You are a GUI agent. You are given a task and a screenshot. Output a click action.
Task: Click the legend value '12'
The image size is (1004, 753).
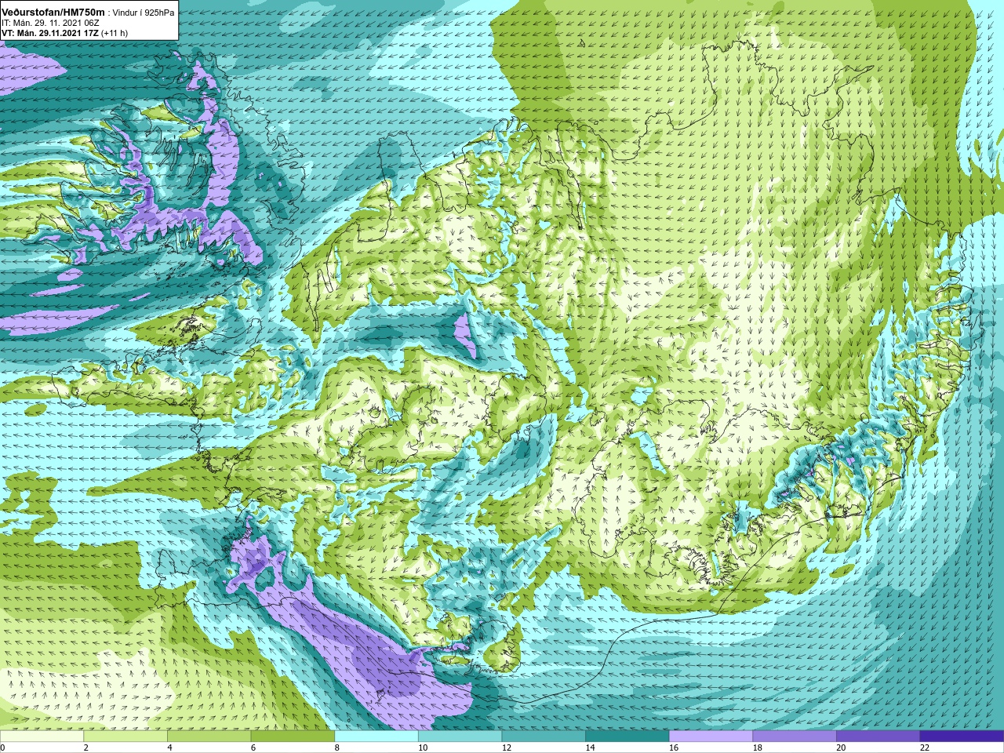pos(507,748)
